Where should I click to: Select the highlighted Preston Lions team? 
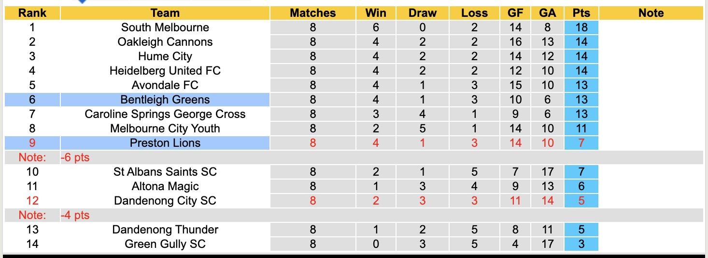165,143
